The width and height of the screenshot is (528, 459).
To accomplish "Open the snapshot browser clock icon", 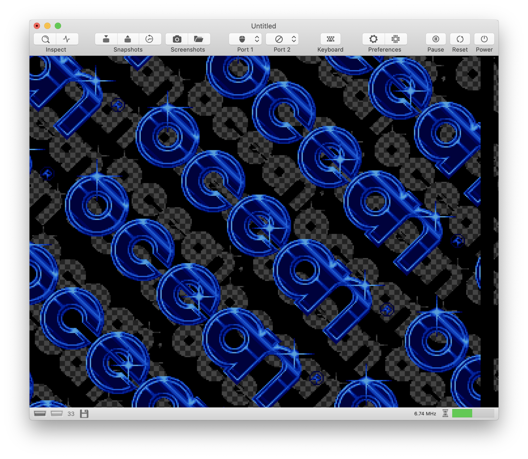I will (150, 39).
